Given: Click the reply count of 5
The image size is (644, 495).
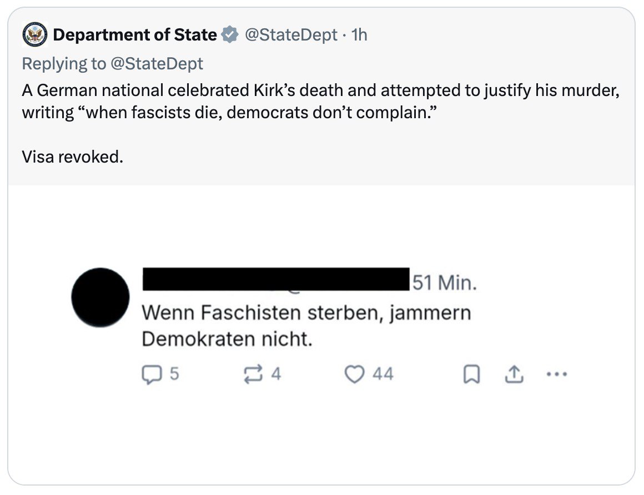Looking at the screenshot, I should (174, 375).
